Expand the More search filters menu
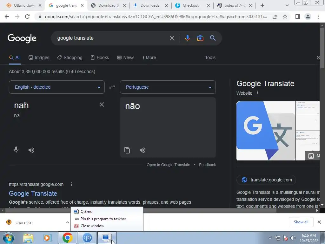Image resolution: width=325 pixels, height=244 pixels. click(x=149, y=58)
